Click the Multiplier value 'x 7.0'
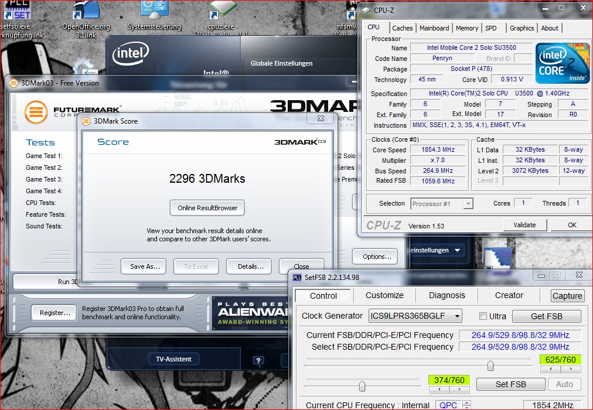 click(x=438, y=160)
